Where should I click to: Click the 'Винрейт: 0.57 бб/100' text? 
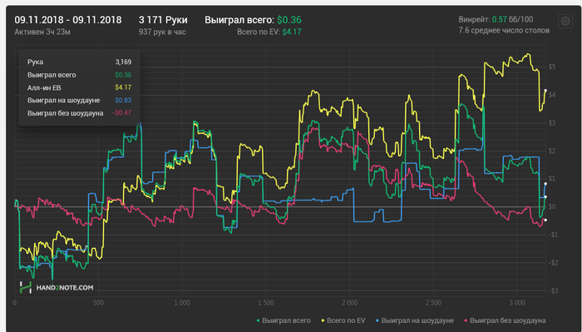pos(496,19)
